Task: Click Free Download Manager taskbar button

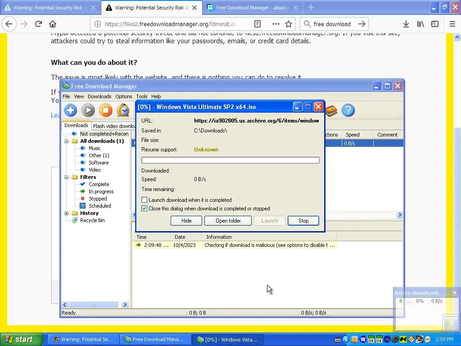Action: click(x=155, y=339)
